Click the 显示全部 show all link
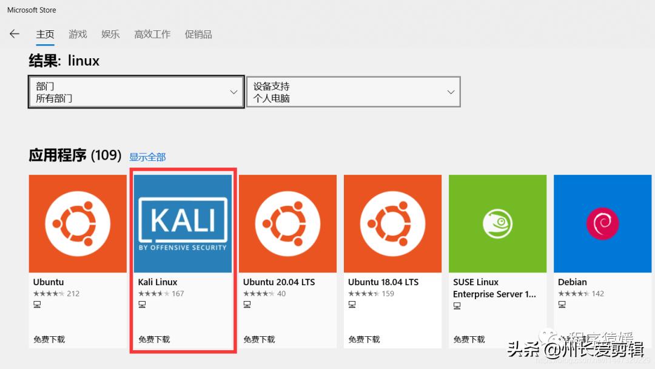 coord(148,157)
